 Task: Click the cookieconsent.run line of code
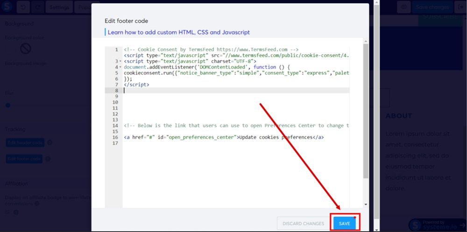coord(236,73)
